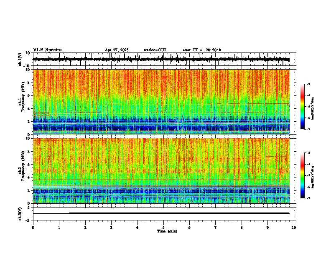Click the "8" tick on ch.1 frequency axis
This screenshot has height=255, width=331.
(29, 82)
